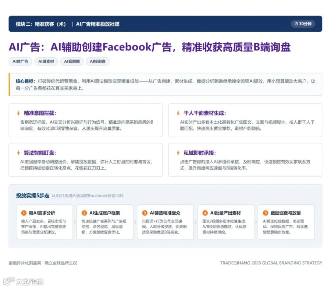Click the main title about Facebook广告
The image size is (331, 288).
tap(150, 47)
